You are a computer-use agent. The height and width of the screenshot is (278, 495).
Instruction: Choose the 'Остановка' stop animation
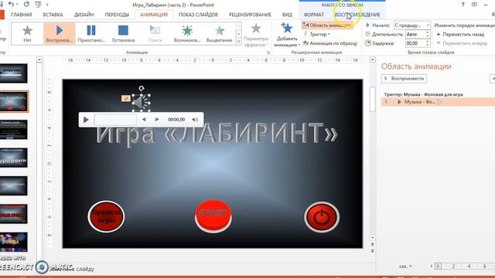123,33
